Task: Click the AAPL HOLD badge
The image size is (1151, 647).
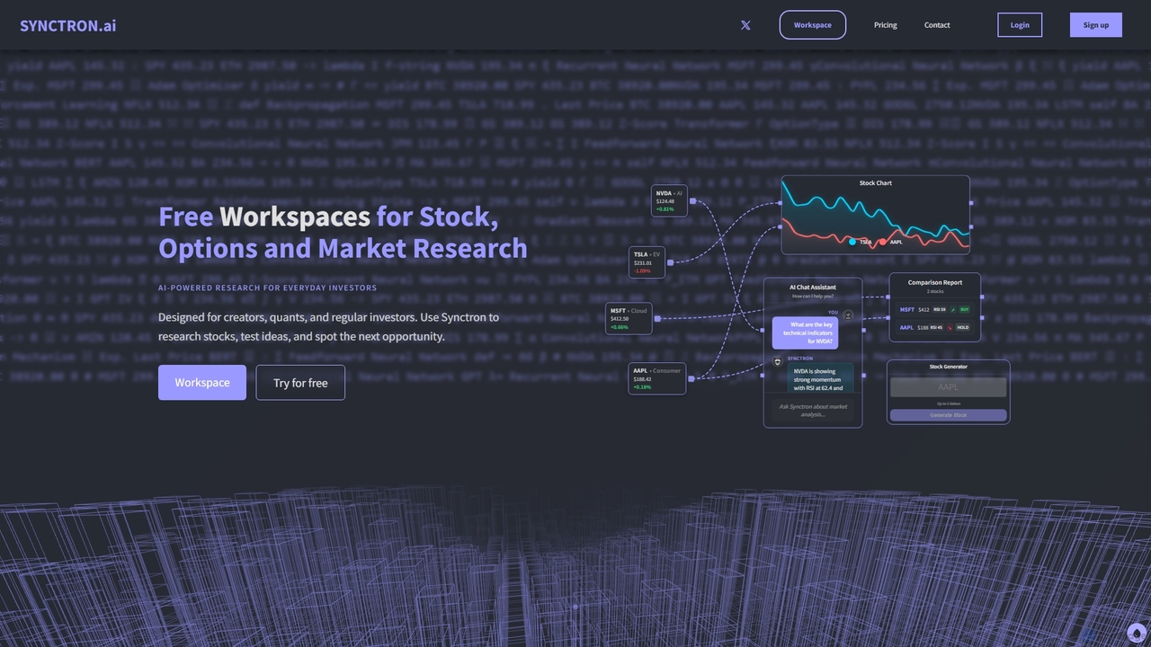Action: 963,327
